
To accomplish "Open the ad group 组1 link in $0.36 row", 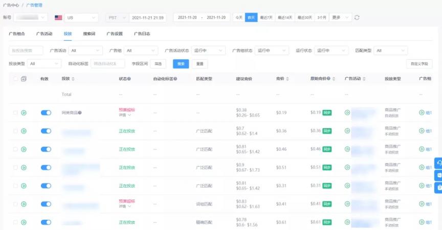I will 429,131.
